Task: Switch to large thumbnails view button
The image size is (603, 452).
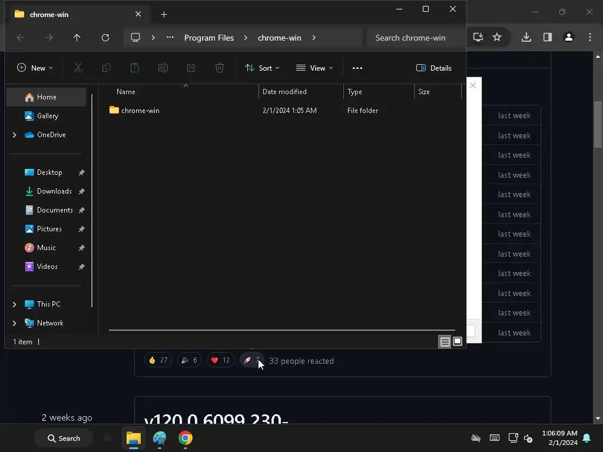Action: click(458, 341)
